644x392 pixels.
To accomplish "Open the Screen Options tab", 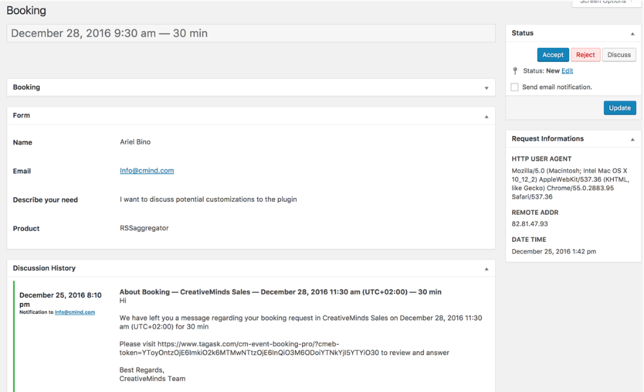I will tap(606, 3).
